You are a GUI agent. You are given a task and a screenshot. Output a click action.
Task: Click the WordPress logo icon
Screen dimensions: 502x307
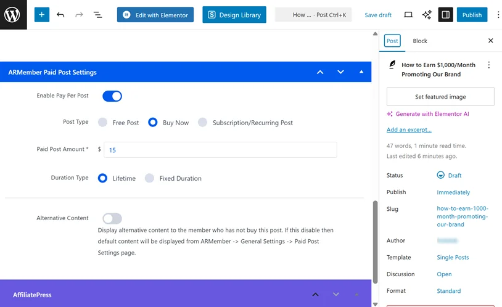(13, 15)
